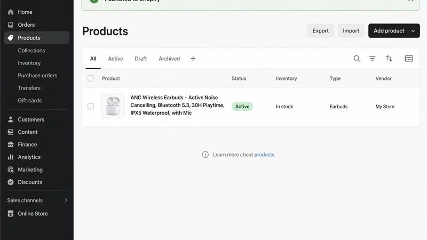Click the My Store vendor cell

coord(385,106)
